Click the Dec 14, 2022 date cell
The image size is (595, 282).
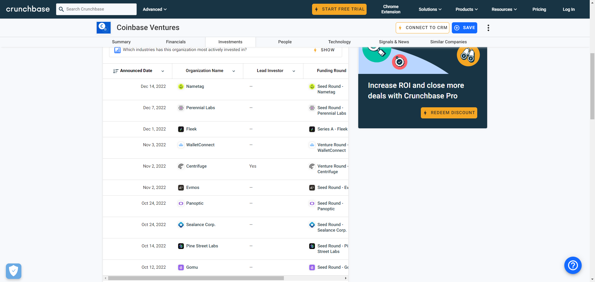pos(153,87)
